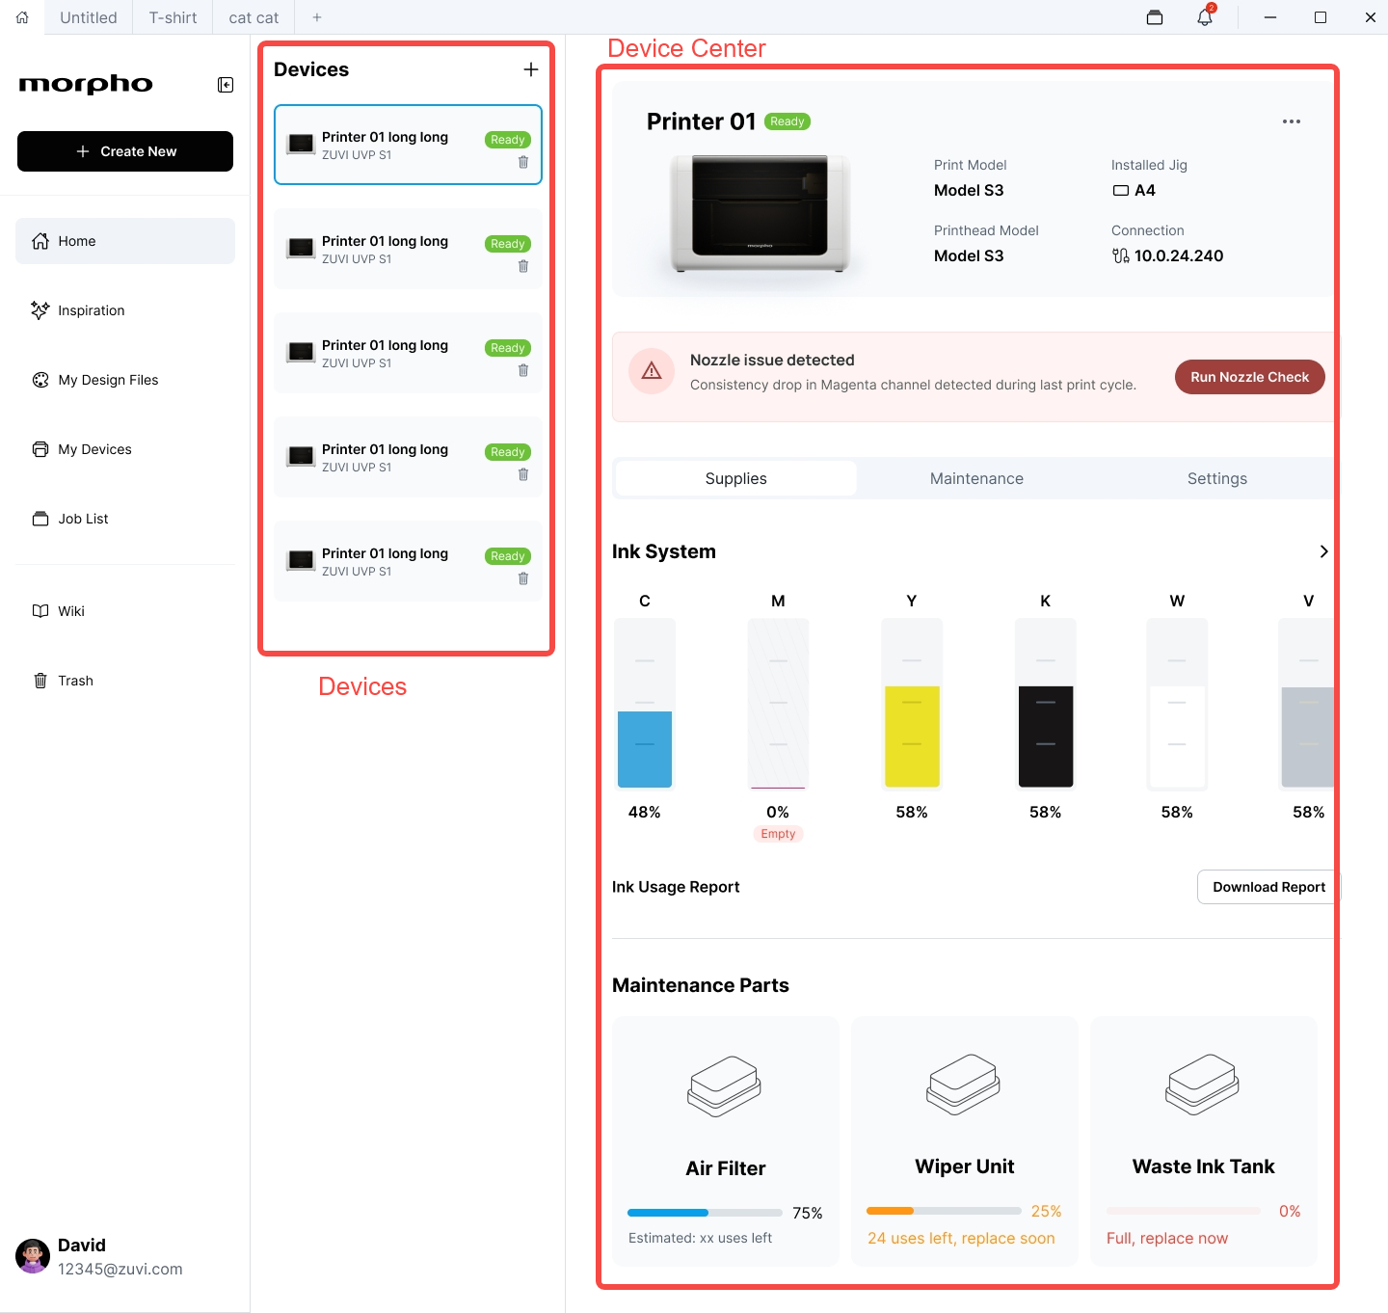Open Wiki in the sidebar
The height and width of the screenshot is (1313, 1388).
point(125,611)
